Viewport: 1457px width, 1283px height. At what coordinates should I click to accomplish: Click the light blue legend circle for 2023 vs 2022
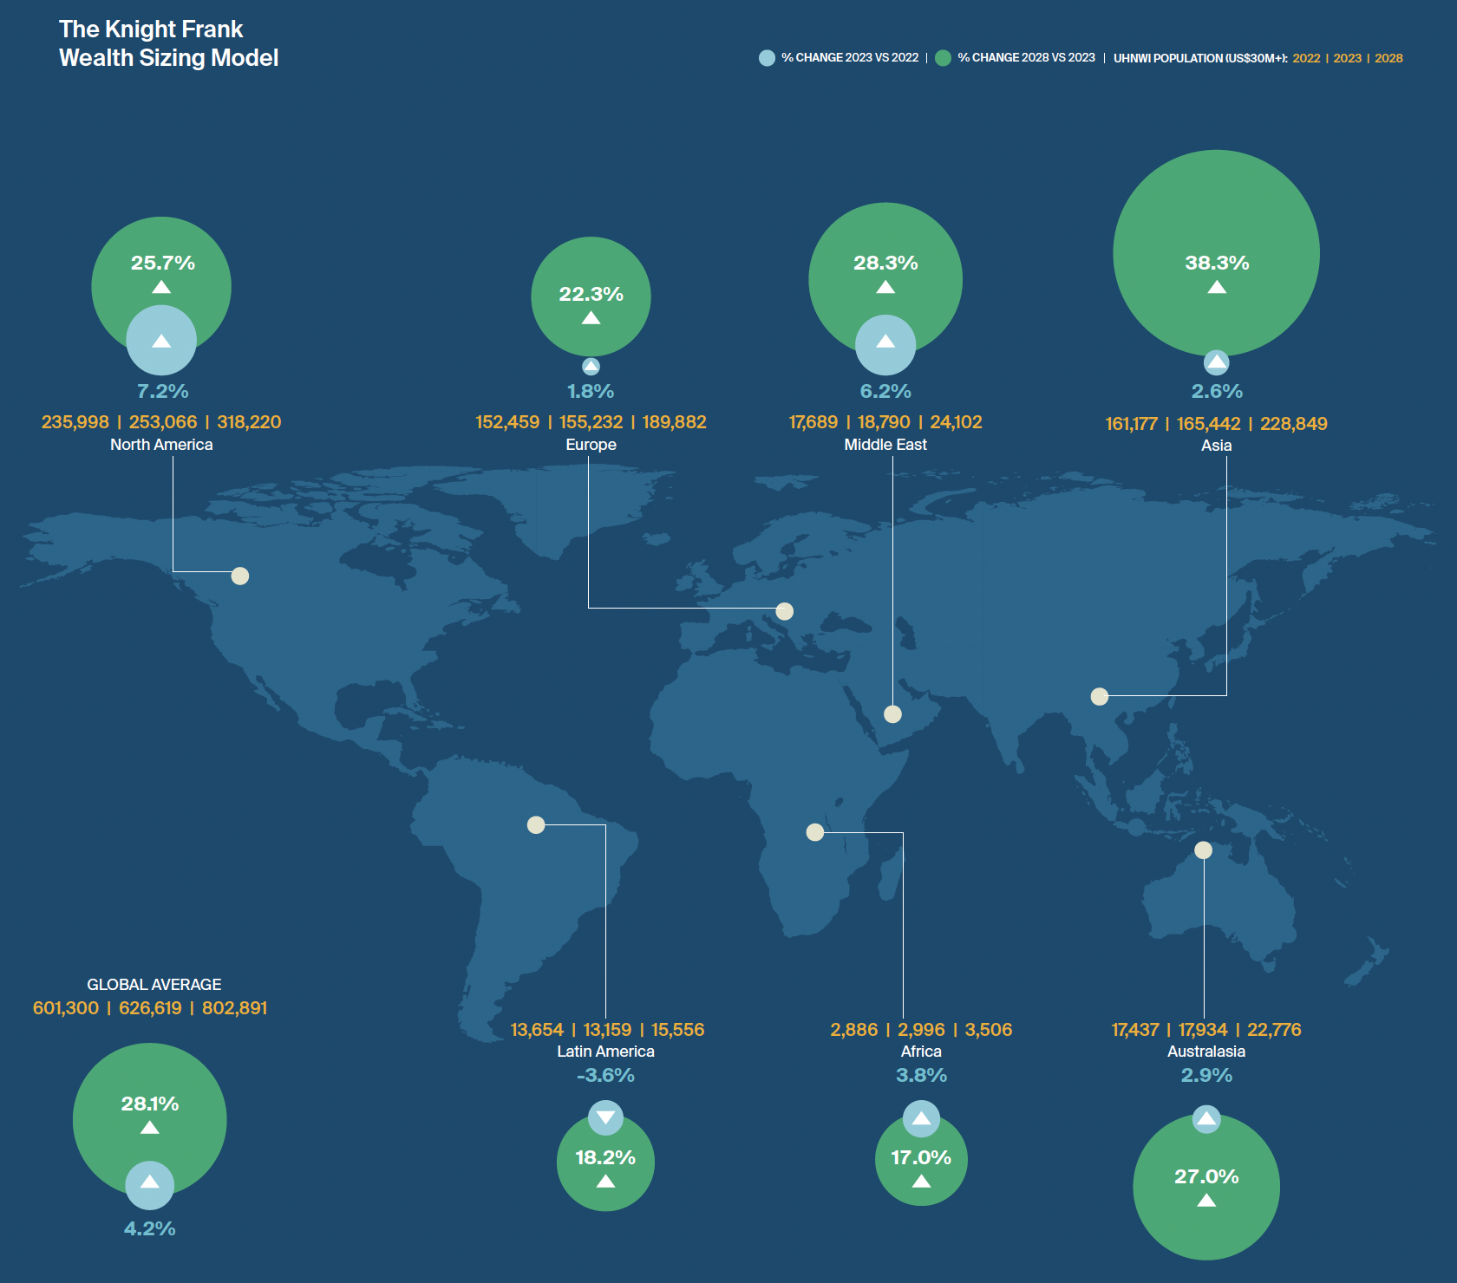767,58
